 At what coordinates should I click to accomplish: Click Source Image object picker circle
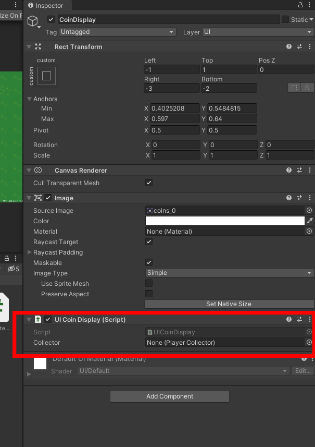pos(309,210)
